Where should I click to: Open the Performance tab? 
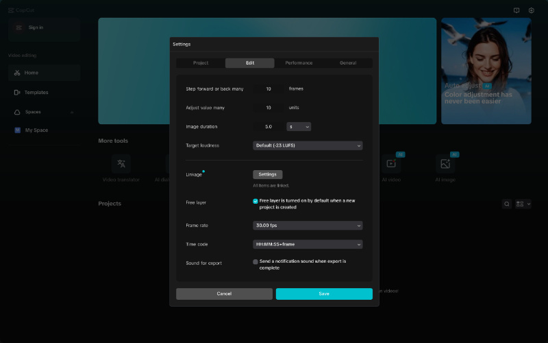pos(299,63)
